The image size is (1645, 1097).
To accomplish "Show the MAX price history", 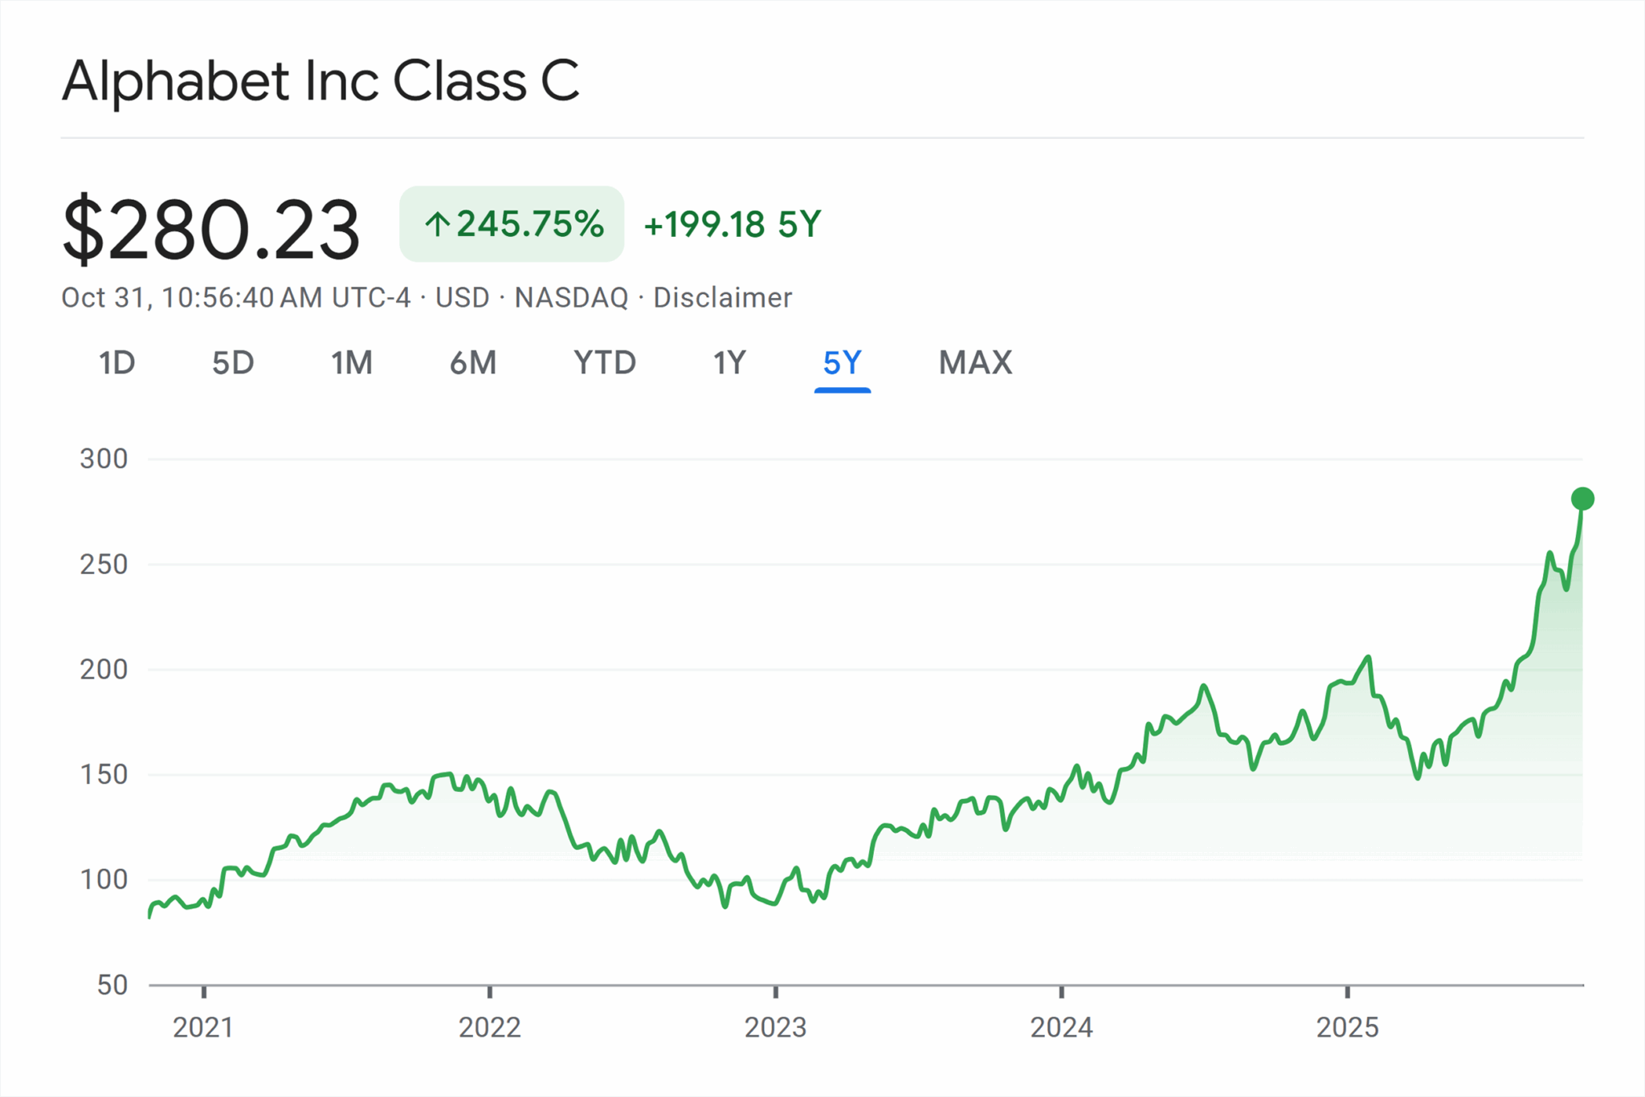I will (975, 363).
